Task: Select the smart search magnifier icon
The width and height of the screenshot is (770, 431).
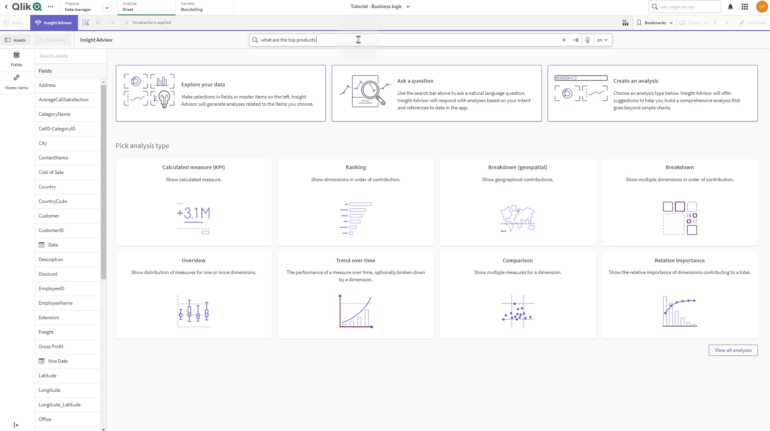Action: pos(85,23)
